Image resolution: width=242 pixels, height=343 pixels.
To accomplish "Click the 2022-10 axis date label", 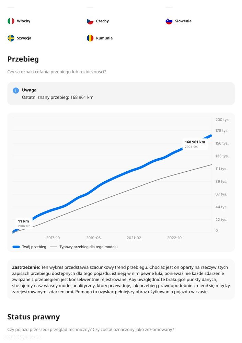I will 174,238.
